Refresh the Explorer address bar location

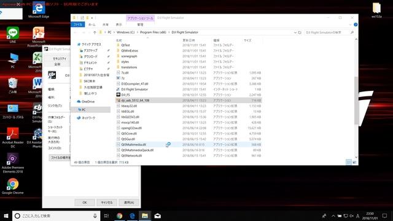(300, 33)
